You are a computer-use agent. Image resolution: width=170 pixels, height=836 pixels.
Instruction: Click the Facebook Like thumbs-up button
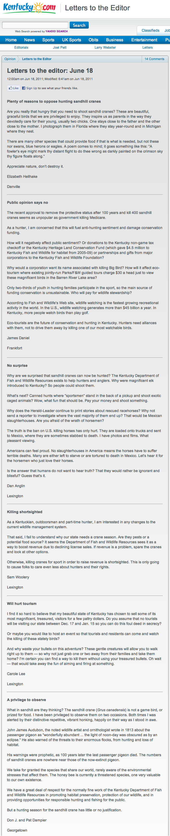coord(14,88)
